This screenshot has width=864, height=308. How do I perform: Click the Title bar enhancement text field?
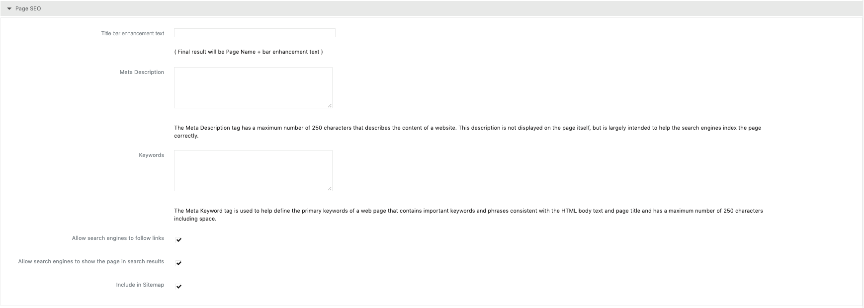pyautogui.click(x=255, y=33)
